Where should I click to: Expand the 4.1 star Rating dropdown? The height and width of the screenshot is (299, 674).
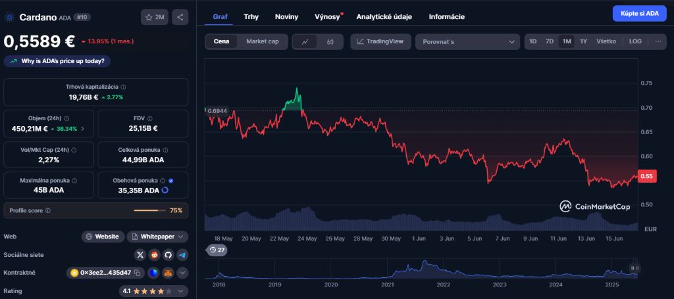click(155, 290)
